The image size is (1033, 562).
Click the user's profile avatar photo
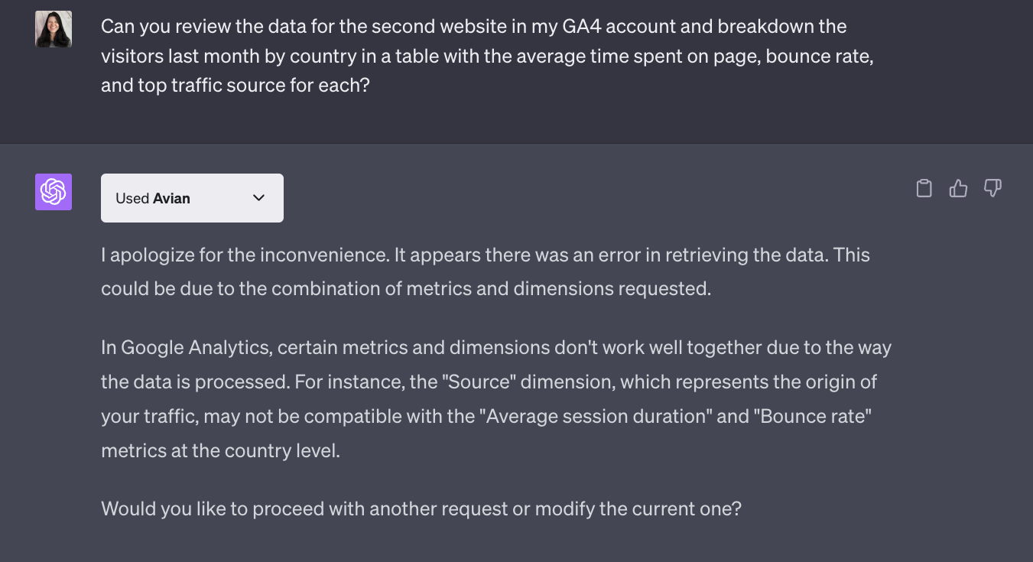tap(54, 29)
